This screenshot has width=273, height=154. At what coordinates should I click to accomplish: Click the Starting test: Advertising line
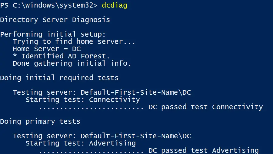(x=80, y=143)
